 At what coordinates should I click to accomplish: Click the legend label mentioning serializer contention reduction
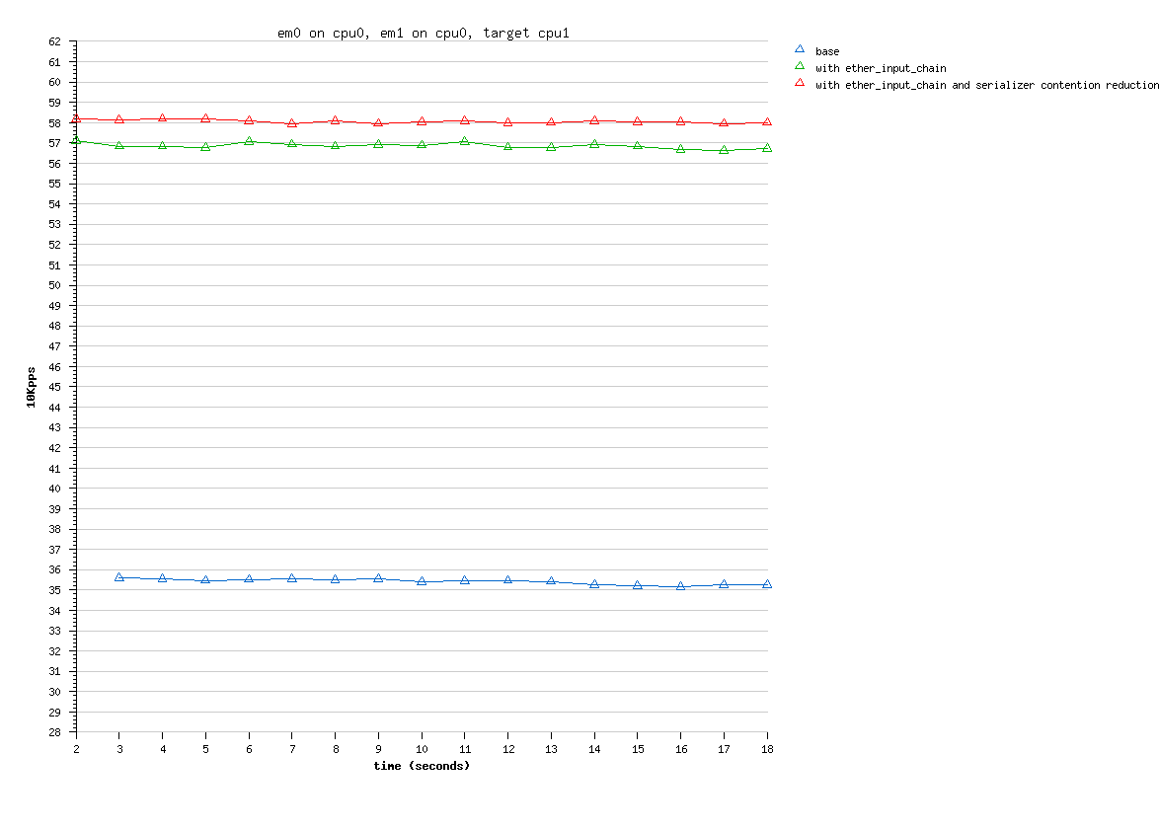[986, 85]
